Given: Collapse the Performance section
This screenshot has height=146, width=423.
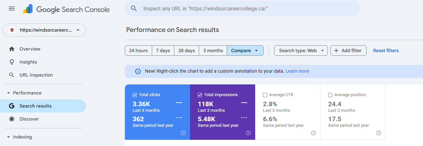Looking at the screenshot, I should tap(8, 93).
